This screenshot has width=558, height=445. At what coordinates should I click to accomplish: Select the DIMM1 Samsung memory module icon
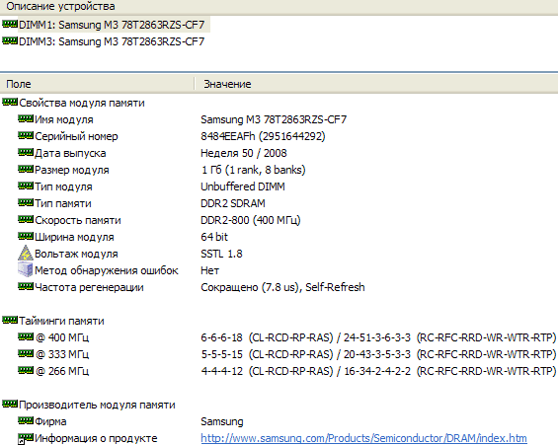(10, 24)
